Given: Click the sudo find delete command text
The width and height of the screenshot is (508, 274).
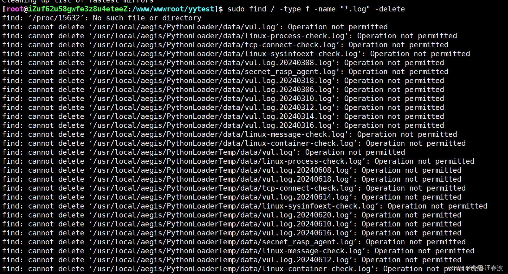Looking at the screenshot, I should (x=316, y=9).
